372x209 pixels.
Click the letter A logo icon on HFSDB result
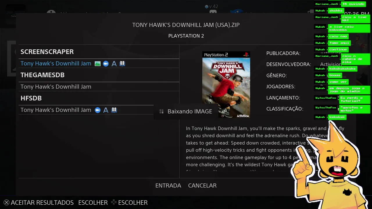(x=106, y=110)
